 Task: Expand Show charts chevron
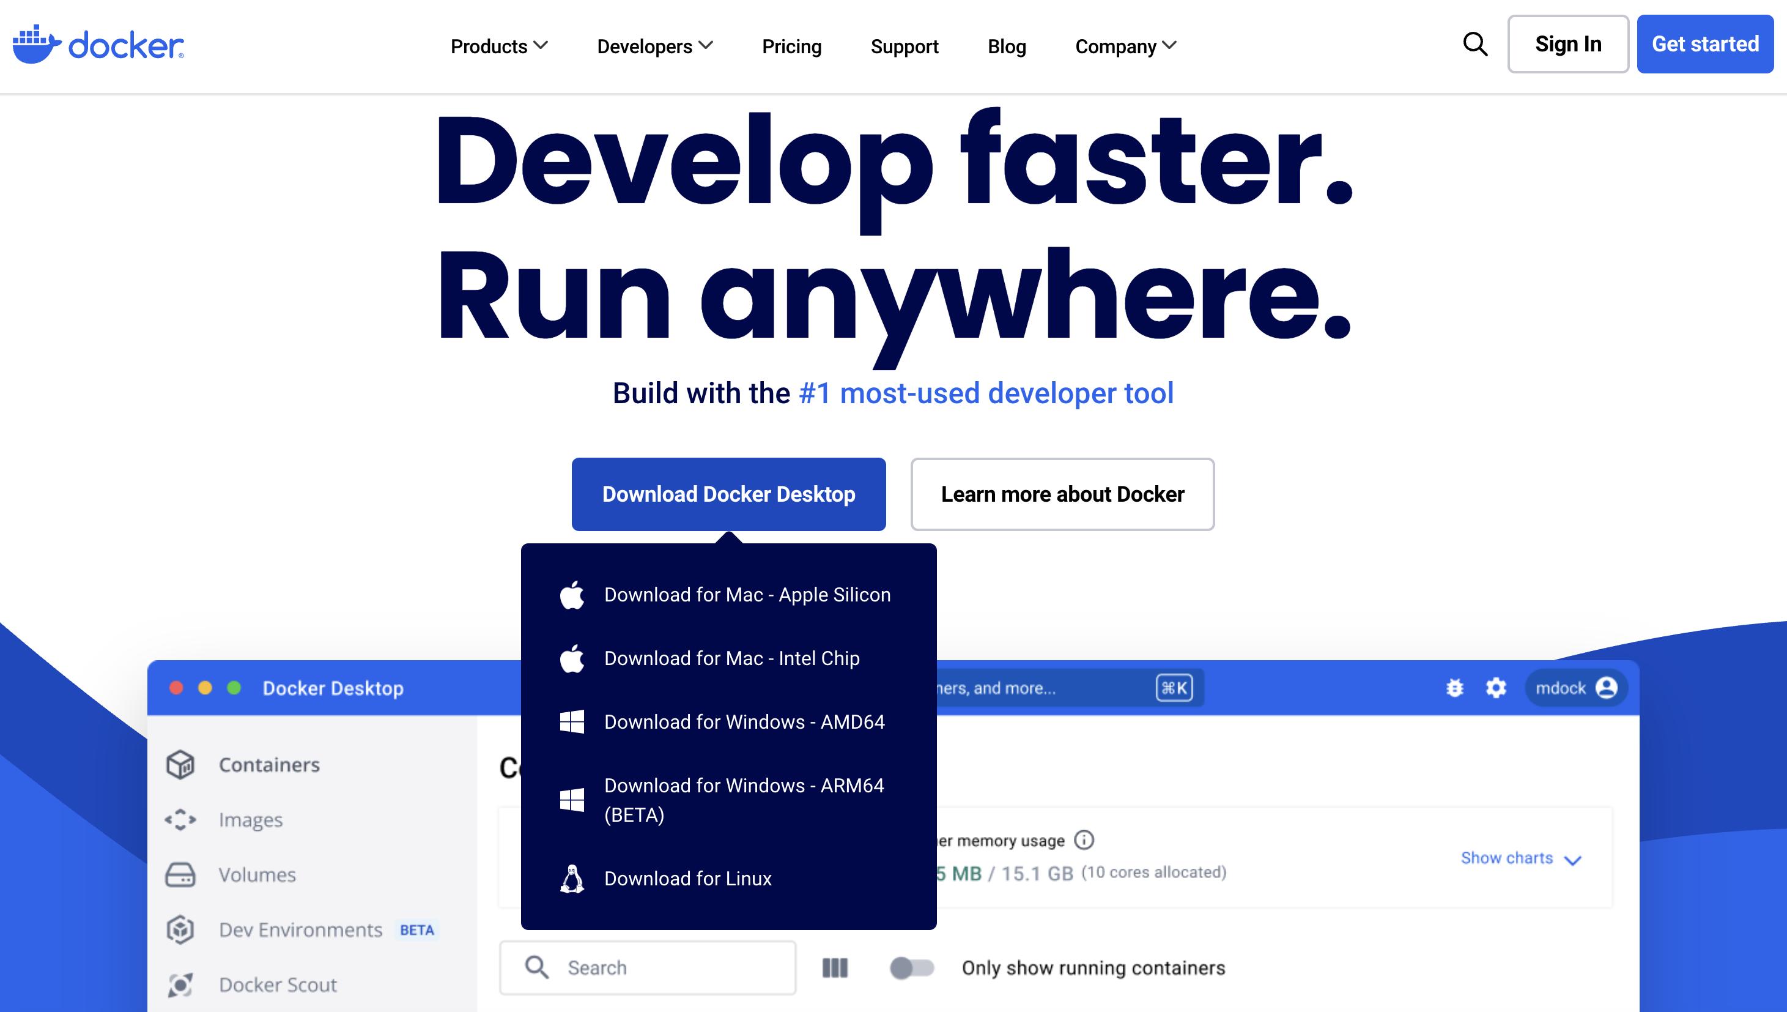(x=1573, y=860)
